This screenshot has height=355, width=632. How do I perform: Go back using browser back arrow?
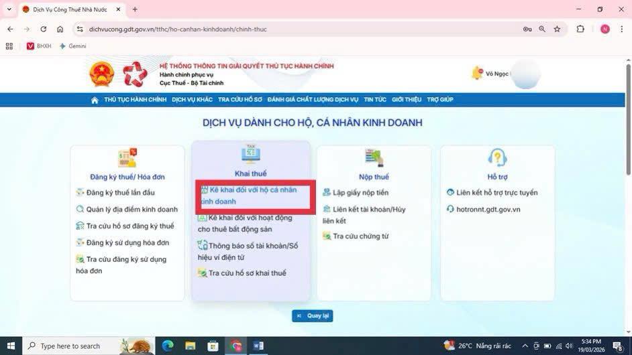pyautogui.click(x=10, y=29)
